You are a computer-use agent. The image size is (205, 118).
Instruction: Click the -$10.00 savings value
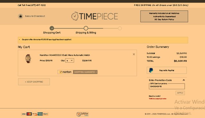coord(183,57)
